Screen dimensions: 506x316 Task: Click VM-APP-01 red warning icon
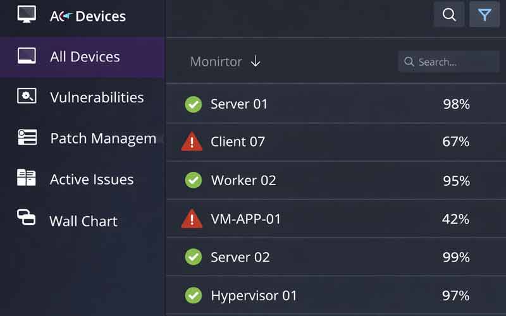coord(192,219)
